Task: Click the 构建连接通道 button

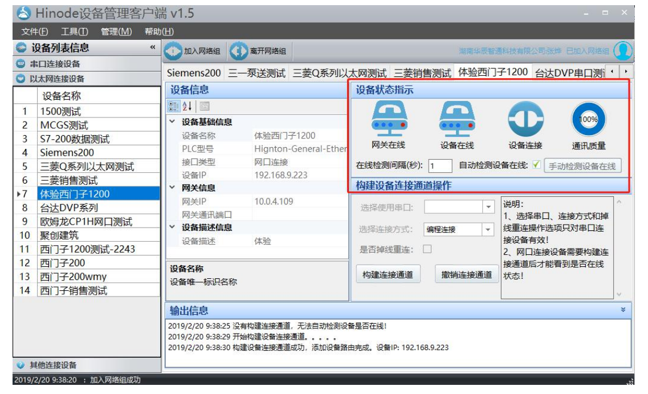Action: pos(388,275)
